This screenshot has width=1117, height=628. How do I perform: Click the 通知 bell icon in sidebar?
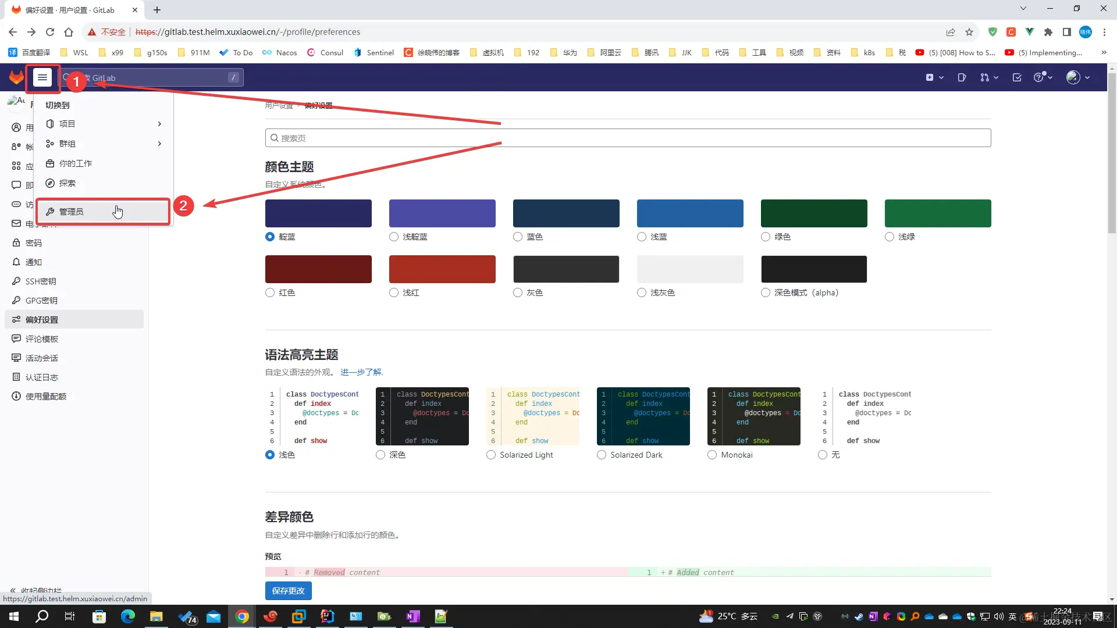[x=16, y=262]
